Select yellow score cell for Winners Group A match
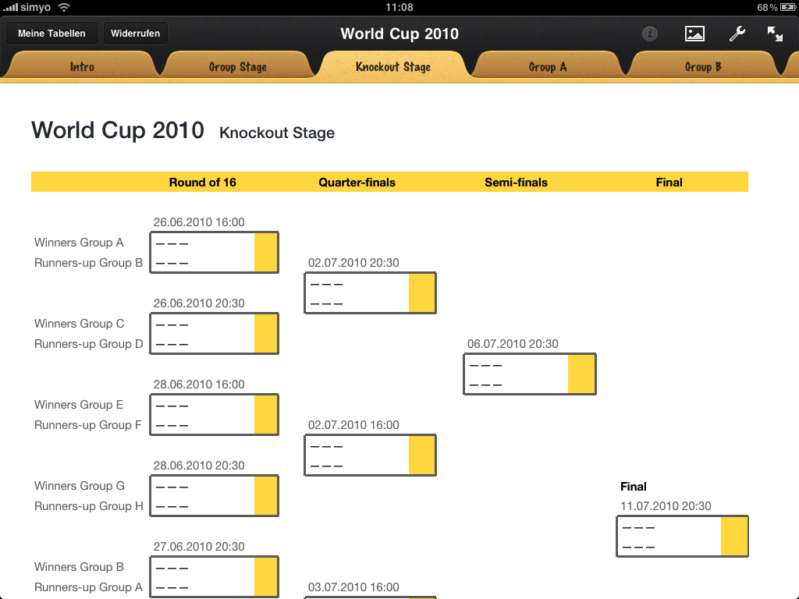Screen dimensions: 799x599 tap(266, 252)
